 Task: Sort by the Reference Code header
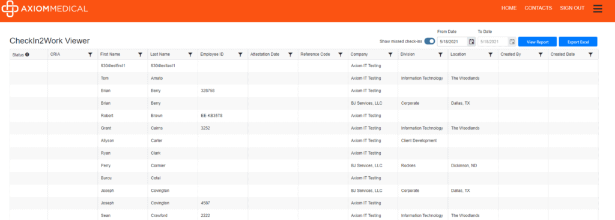[x=315, y=55]
